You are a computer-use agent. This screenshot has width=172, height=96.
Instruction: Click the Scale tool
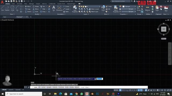tap(35, 11)
